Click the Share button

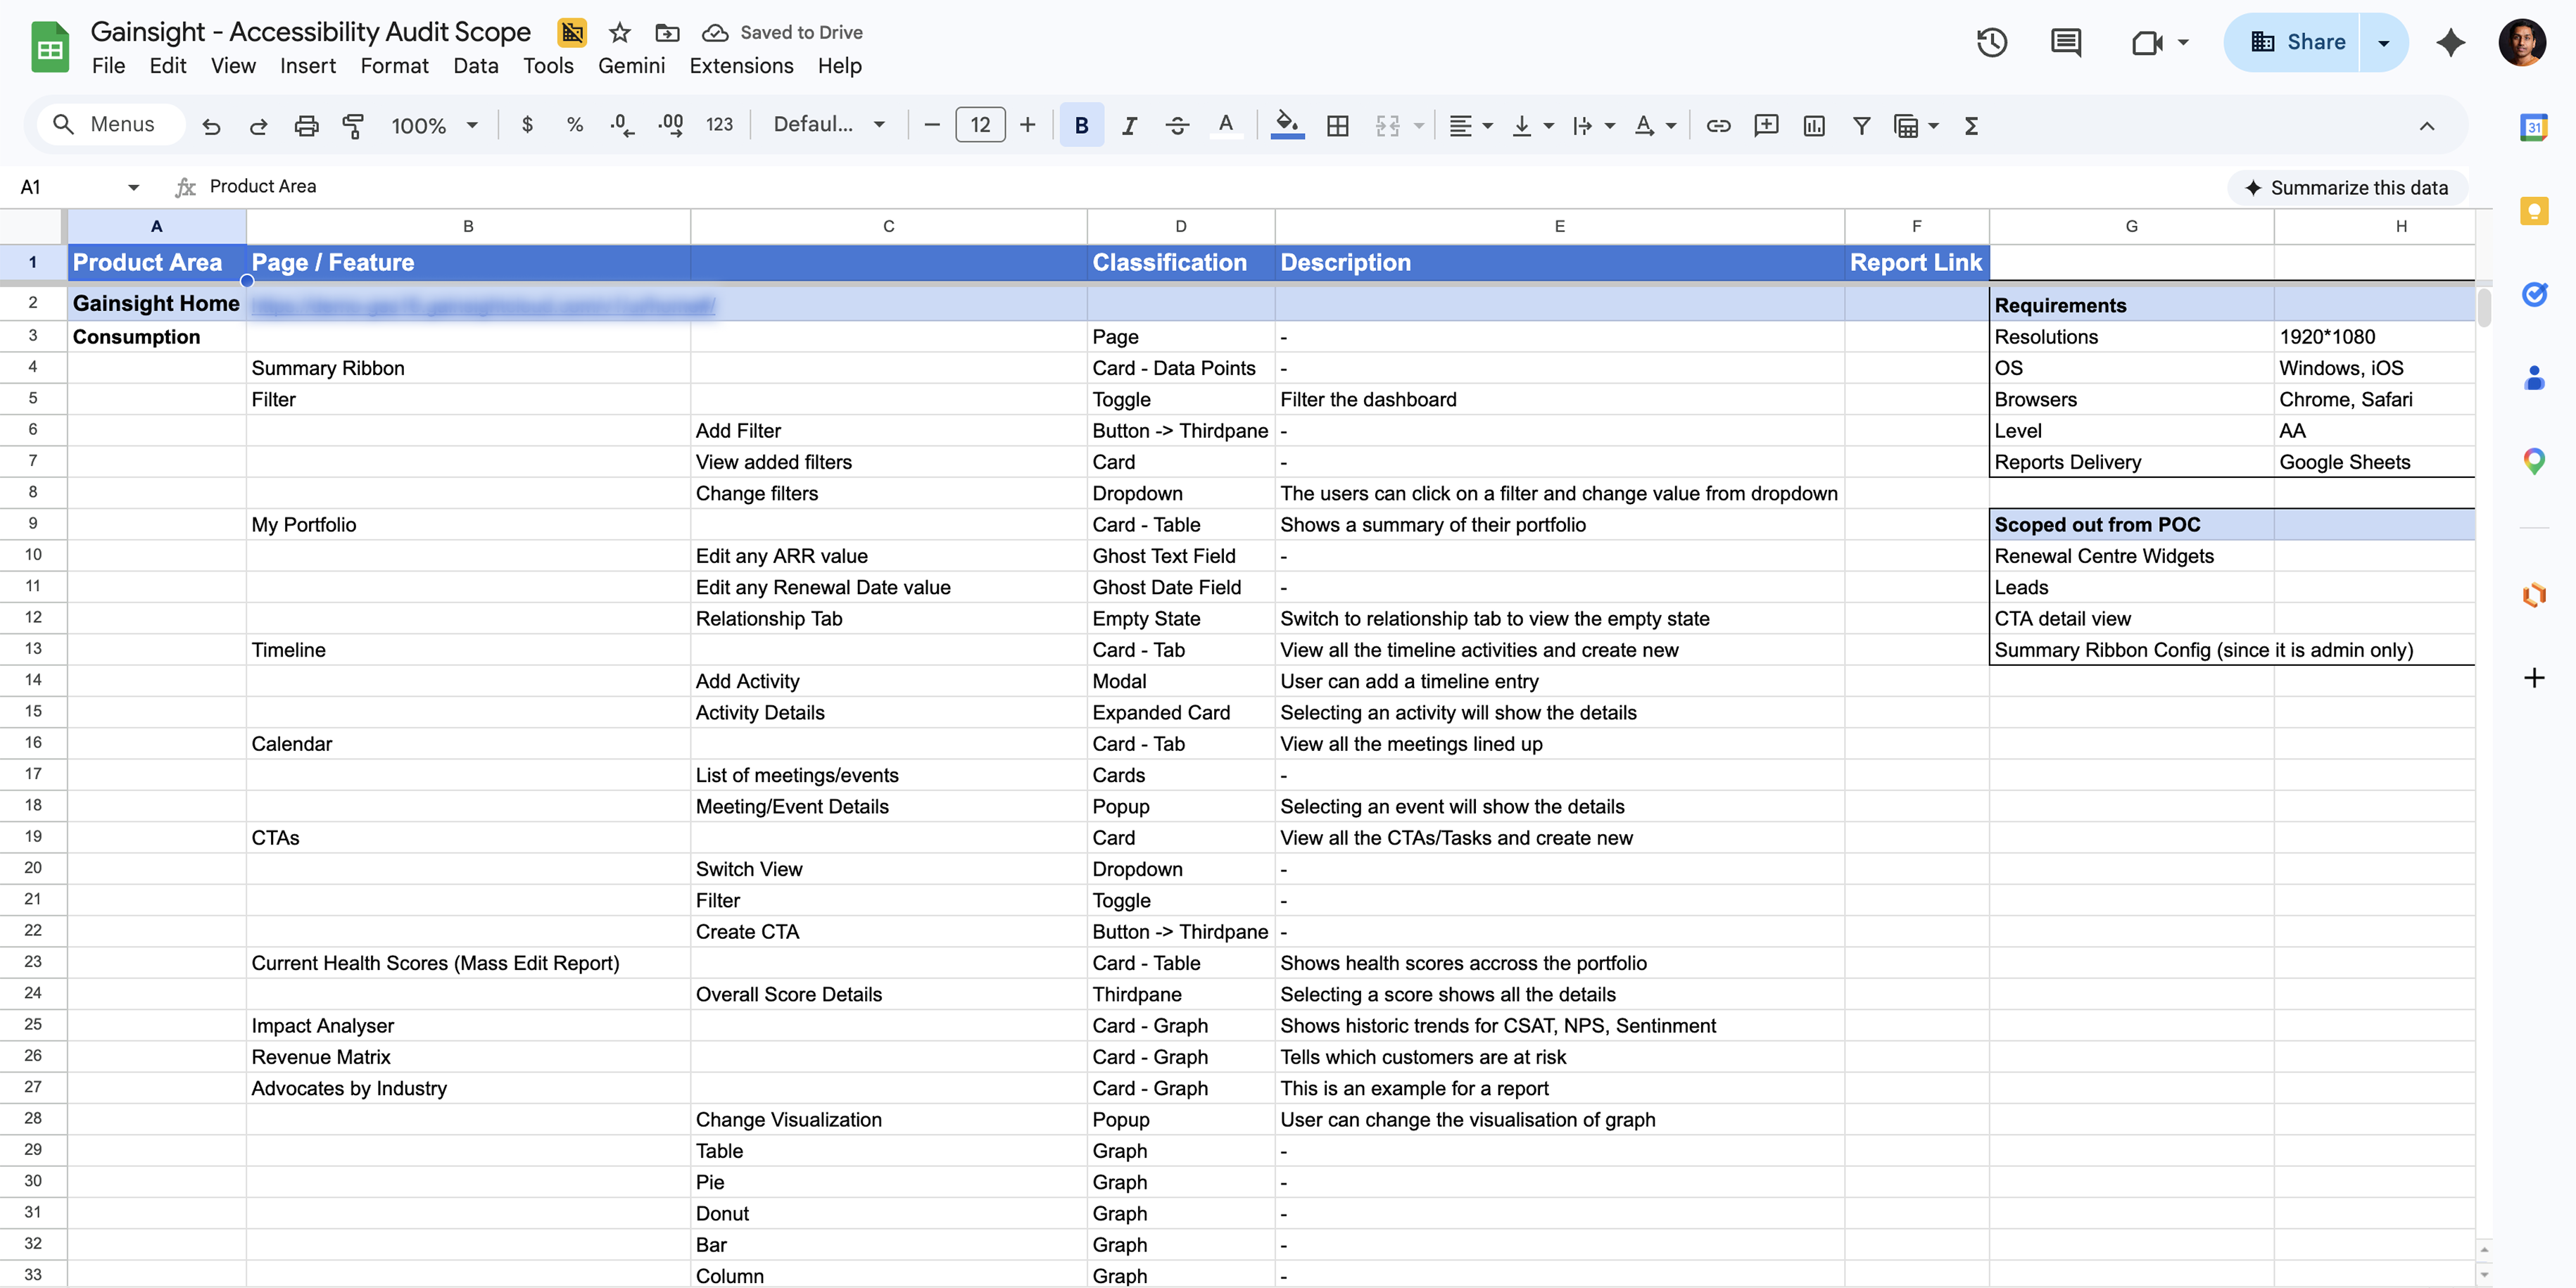(2293, 42)
